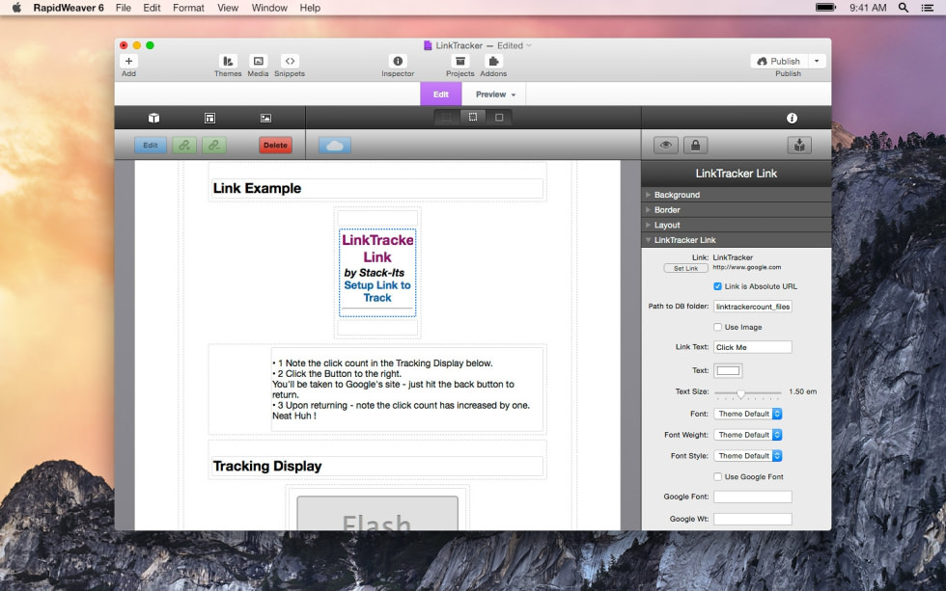946x591 pixels.
Task: Open the Media browser
Action: [259, 61]
